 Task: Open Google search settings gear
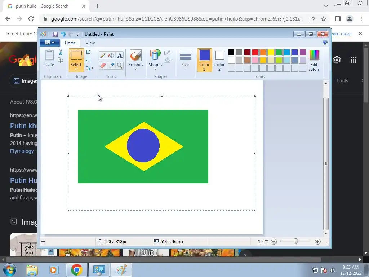pos(337,60)
